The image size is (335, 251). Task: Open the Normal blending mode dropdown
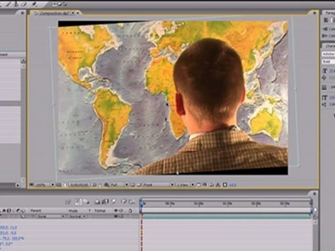click(77, 216)
